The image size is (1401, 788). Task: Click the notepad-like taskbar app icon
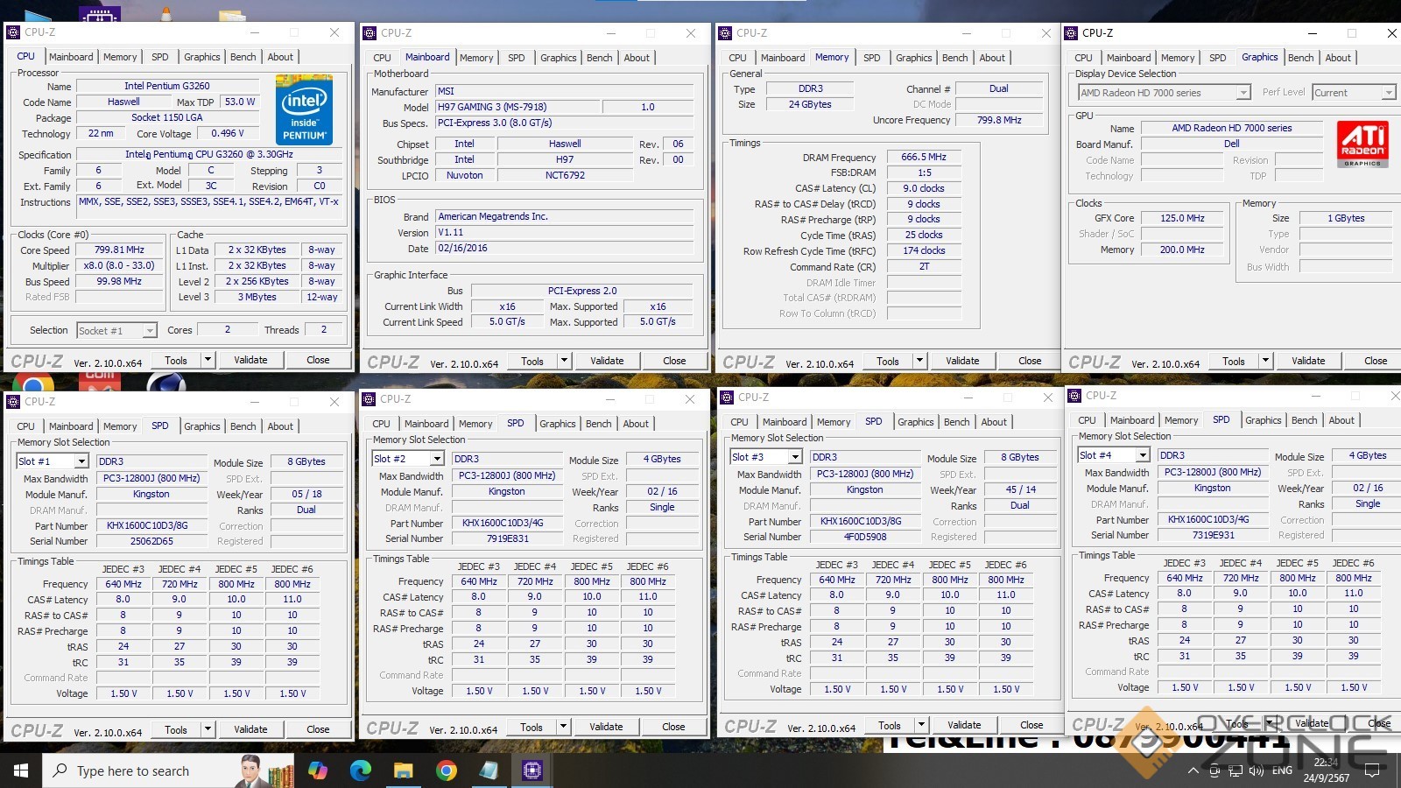[489, 770]
